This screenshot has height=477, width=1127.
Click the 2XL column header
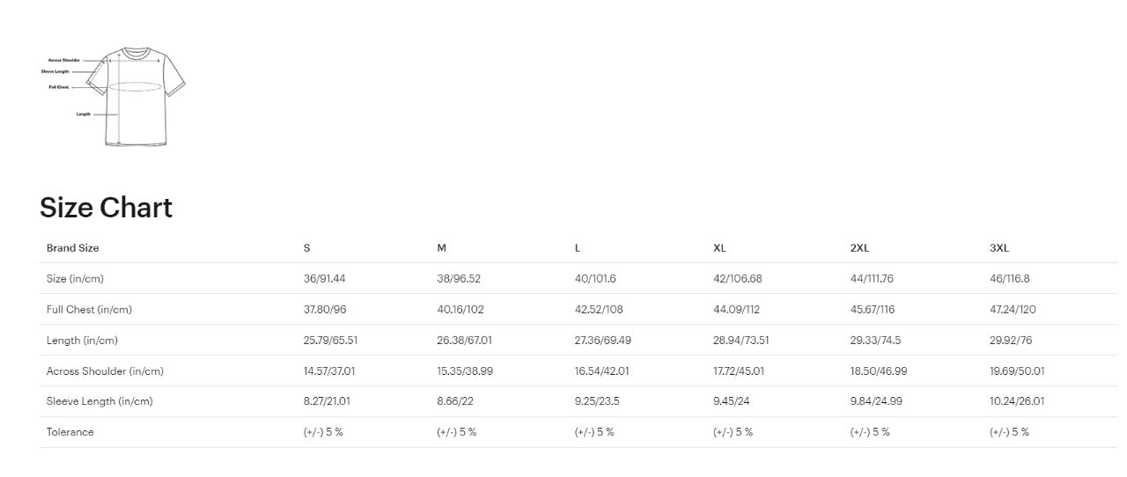(x=859, y=248)
